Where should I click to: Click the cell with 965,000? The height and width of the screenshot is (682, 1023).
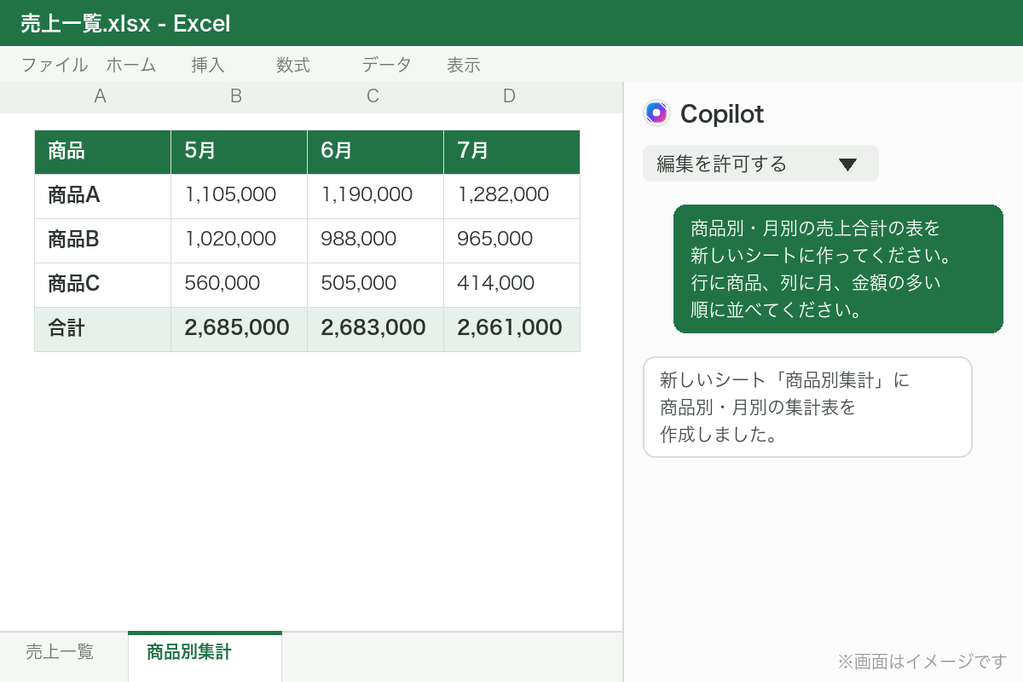[x=511, y=240]
